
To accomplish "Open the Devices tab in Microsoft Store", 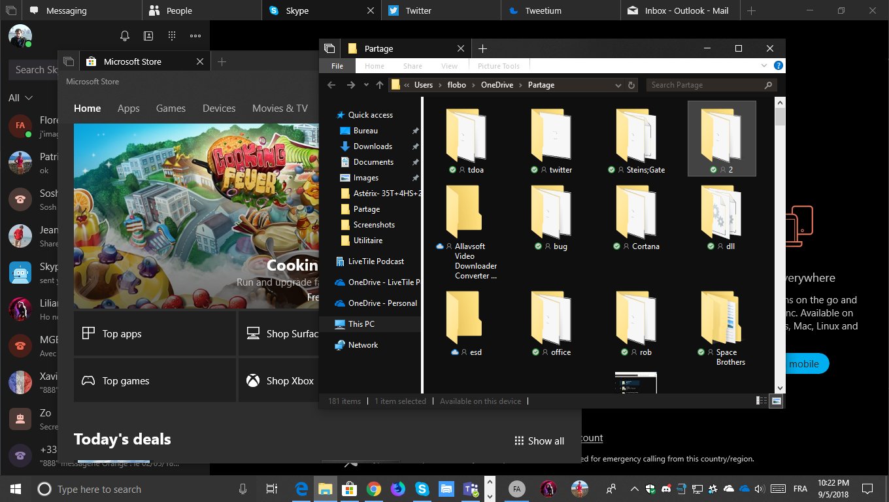I will click(x=219, y=109).
